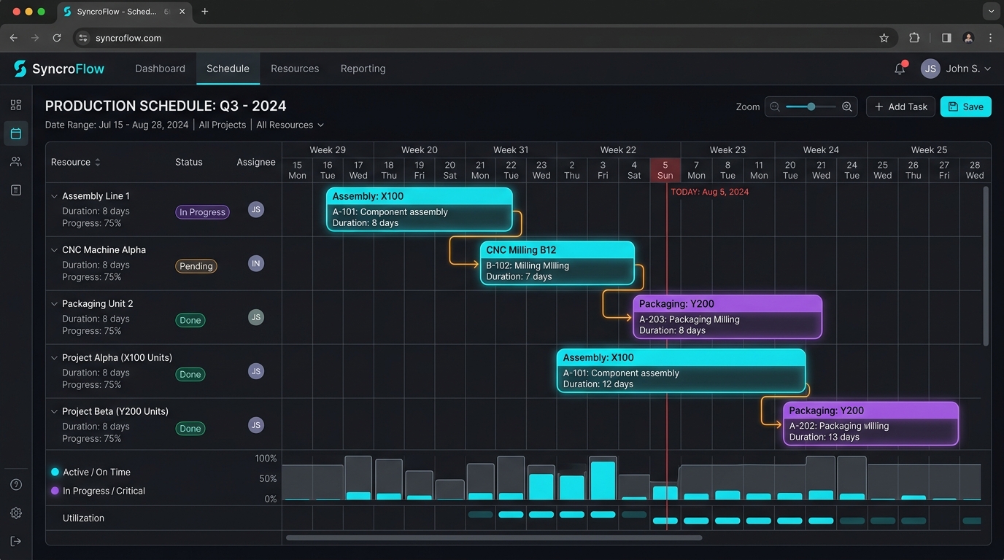Viewport: 1004px width, 560px height.
Task: Switch to the Reporting tab
Action: (x=363, y=69)
